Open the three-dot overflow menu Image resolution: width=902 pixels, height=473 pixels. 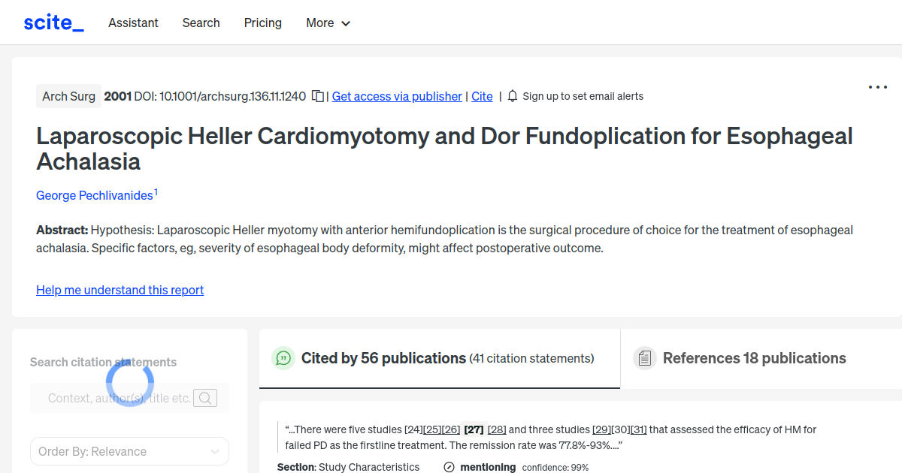pyautogui.click(x=877, y=87)
